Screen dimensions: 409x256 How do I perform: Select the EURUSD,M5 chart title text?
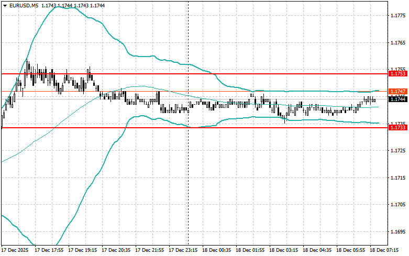tap(24, 5)
